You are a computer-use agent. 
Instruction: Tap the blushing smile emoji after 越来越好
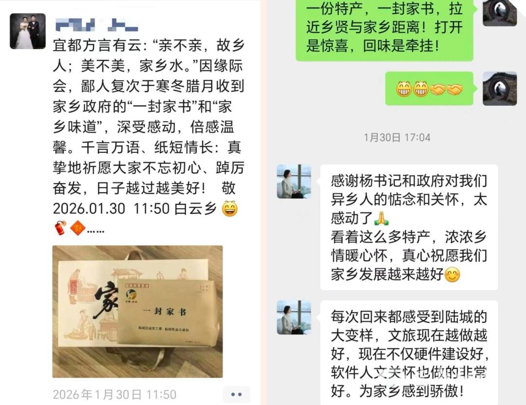coord(452,275)
